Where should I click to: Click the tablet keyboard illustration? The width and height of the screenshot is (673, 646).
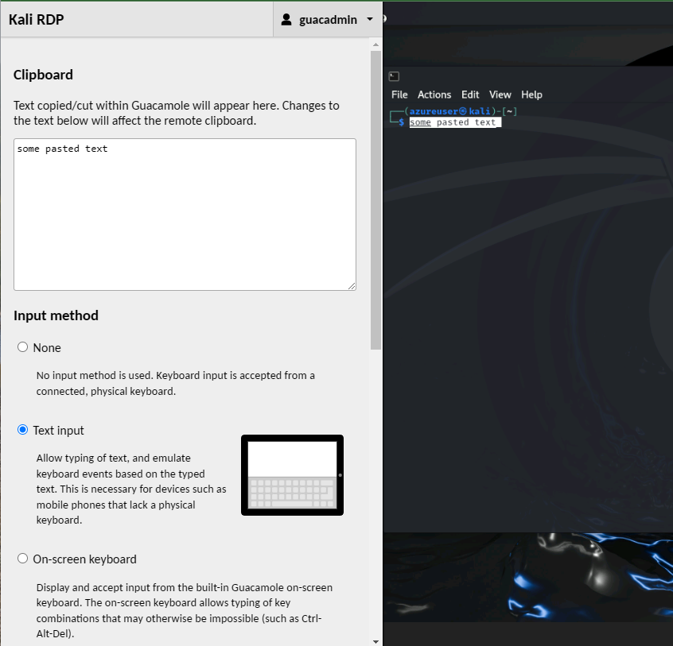[292, 475]
